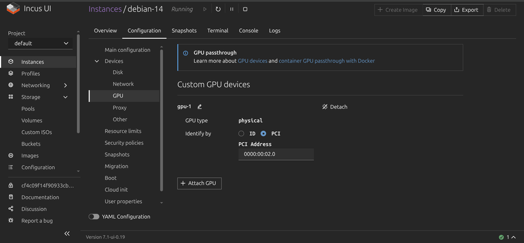
Task: Click the green operations status check icon
Action: pyautogui.click(x=501, y=238)
